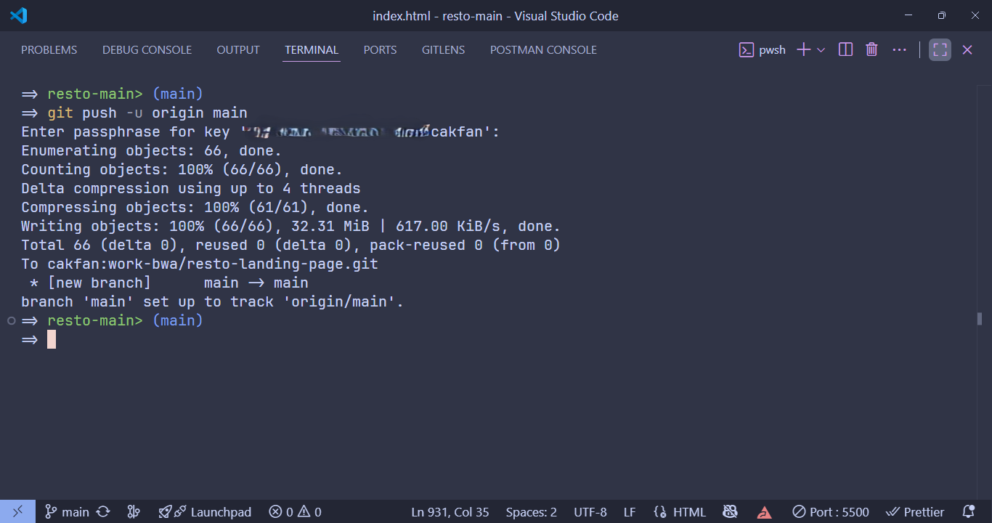Screen dimensions: 992x523
Task: Click the synchronize changes icon in status bar
Action: point(104,511)
